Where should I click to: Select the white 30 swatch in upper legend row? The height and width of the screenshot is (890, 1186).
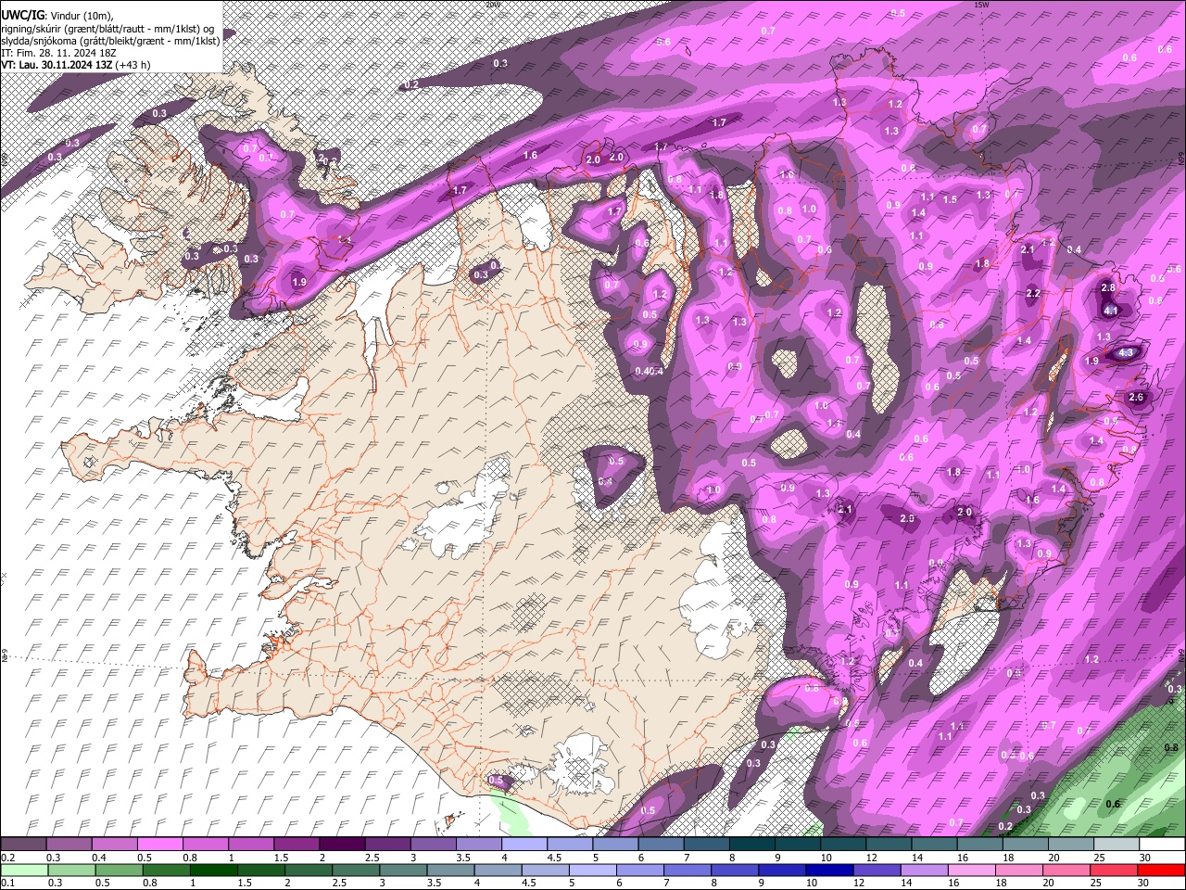click(x=1161, y=845)
